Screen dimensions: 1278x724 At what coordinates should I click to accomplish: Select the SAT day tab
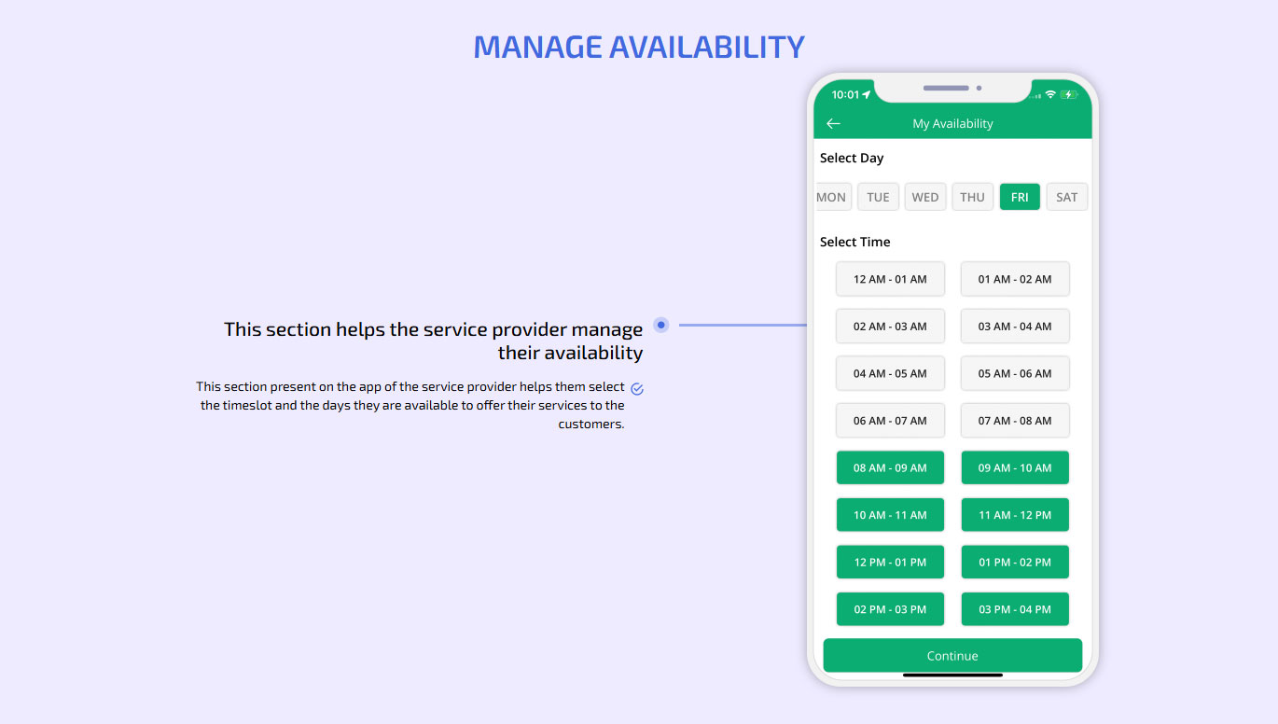point(1067,197)
